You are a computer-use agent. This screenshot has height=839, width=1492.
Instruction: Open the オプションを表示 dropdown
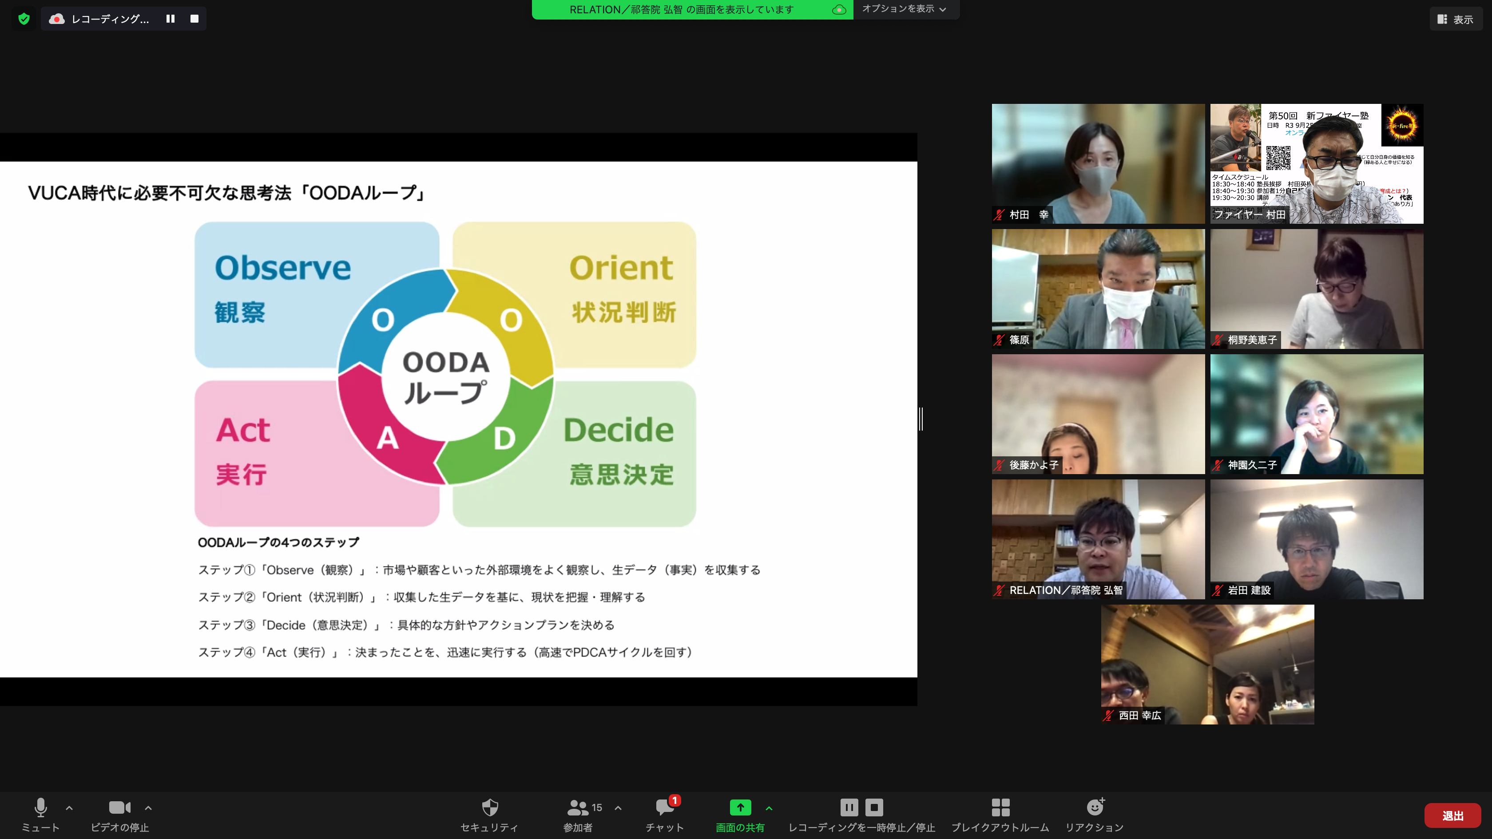904,9
